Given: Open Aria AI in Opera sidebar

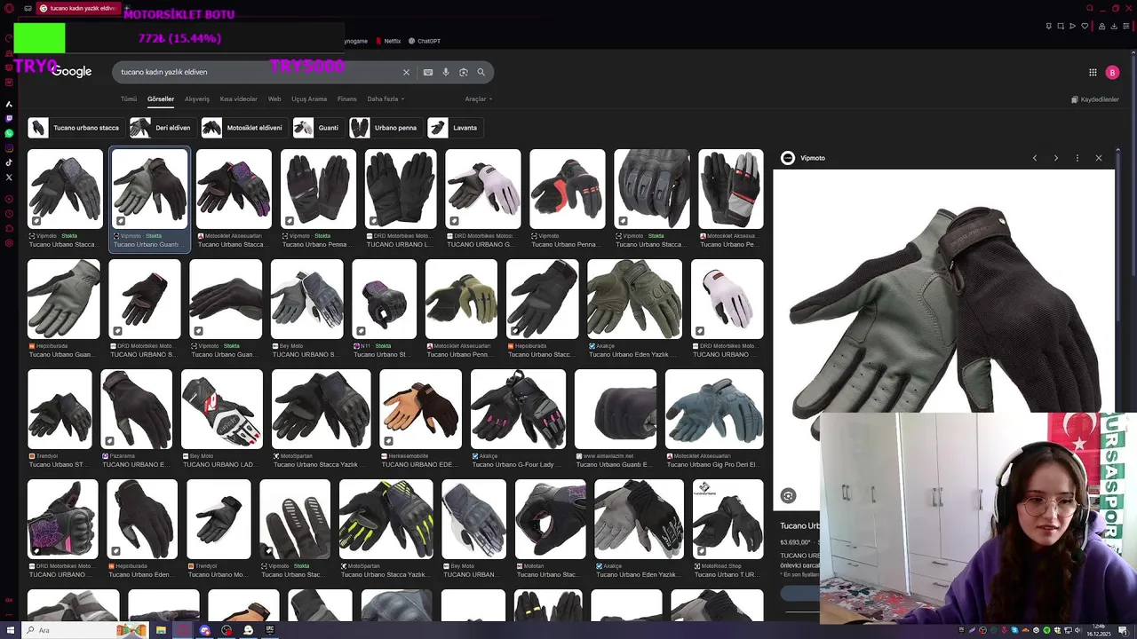Looking at the screenshot, I should (9, 104).
